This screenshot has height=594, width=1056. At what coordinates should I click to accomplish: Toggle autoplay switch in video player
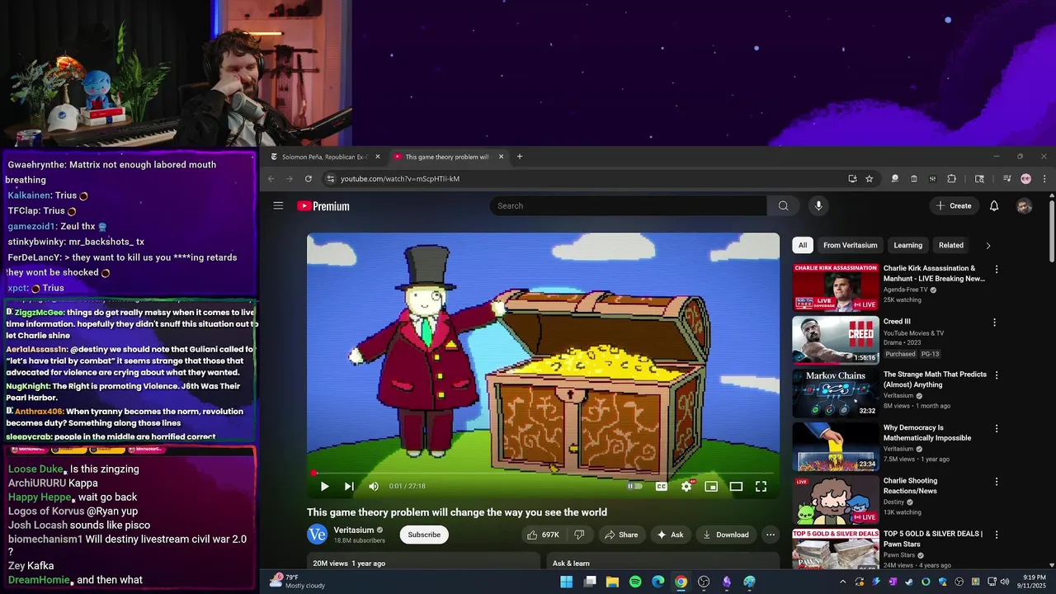[634, 487]
